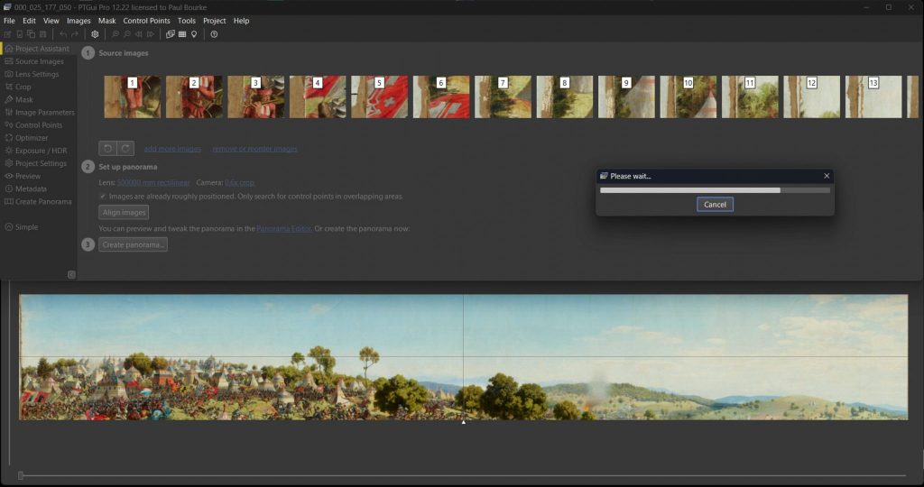Click the 'add more images' link
Screen dimensions: 924x487
pos(172,149)
